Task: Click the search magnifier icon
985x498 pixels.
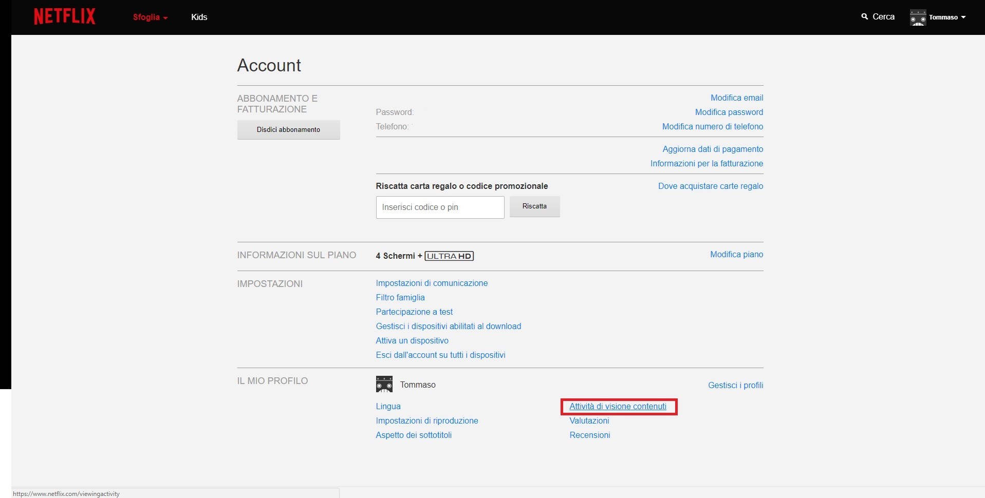Action: coord(864,17)
